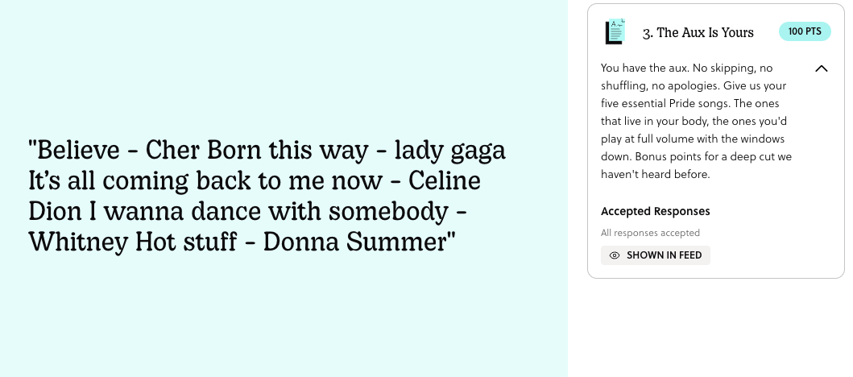This screenshot has height=377, width=853.
Task: Click the word "Whitney" in the response
Action: (78, 242)
